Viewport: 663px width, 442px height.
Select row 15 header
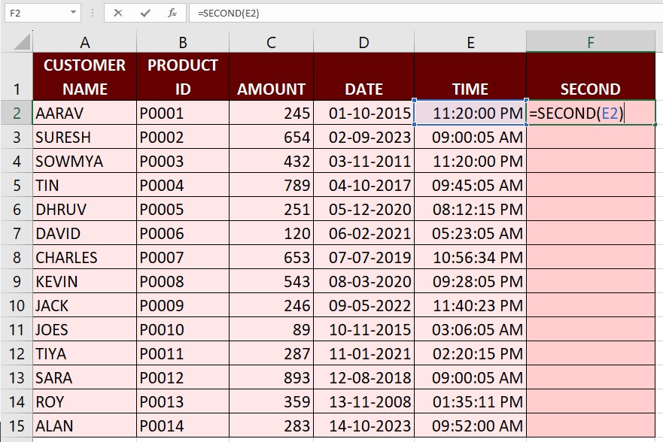(x=17, y=426)
